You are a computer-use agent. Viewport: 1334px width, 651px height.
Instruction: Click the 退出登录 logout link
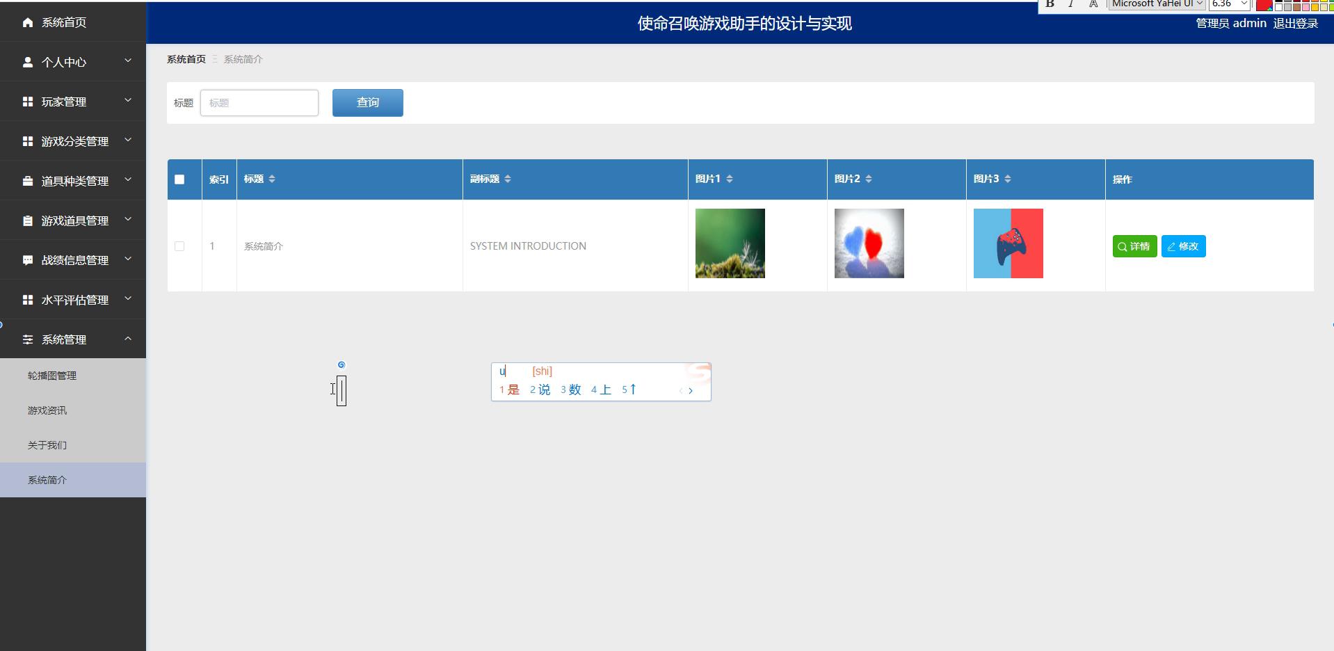pos(1295,23)
